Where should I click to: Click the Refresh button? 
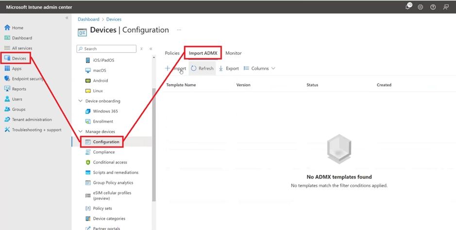point(202,68)
